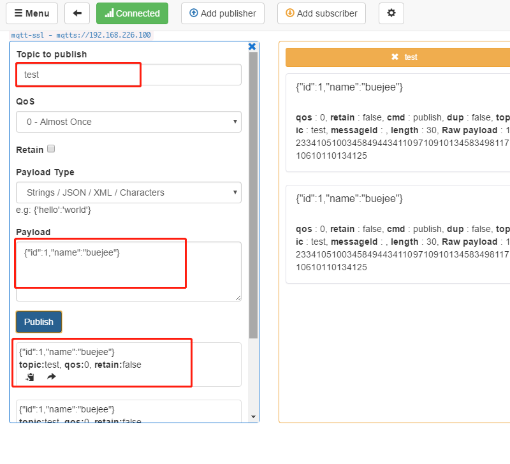Enable the Retain checkbox
The image size is (510, 464).
[51, 149]
